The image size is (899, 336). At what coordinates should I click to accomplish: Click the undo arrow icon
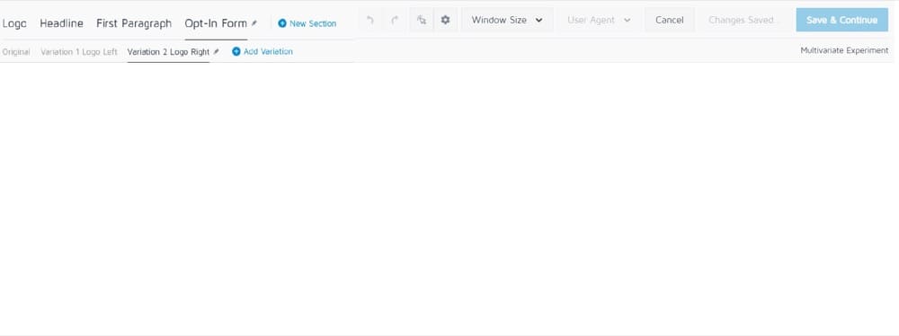click(x=370, y=20)
